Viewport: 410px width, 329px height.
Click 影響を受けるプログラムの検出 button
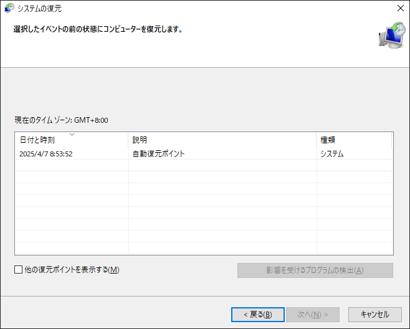pyautogui.click(x=315, y=270)
